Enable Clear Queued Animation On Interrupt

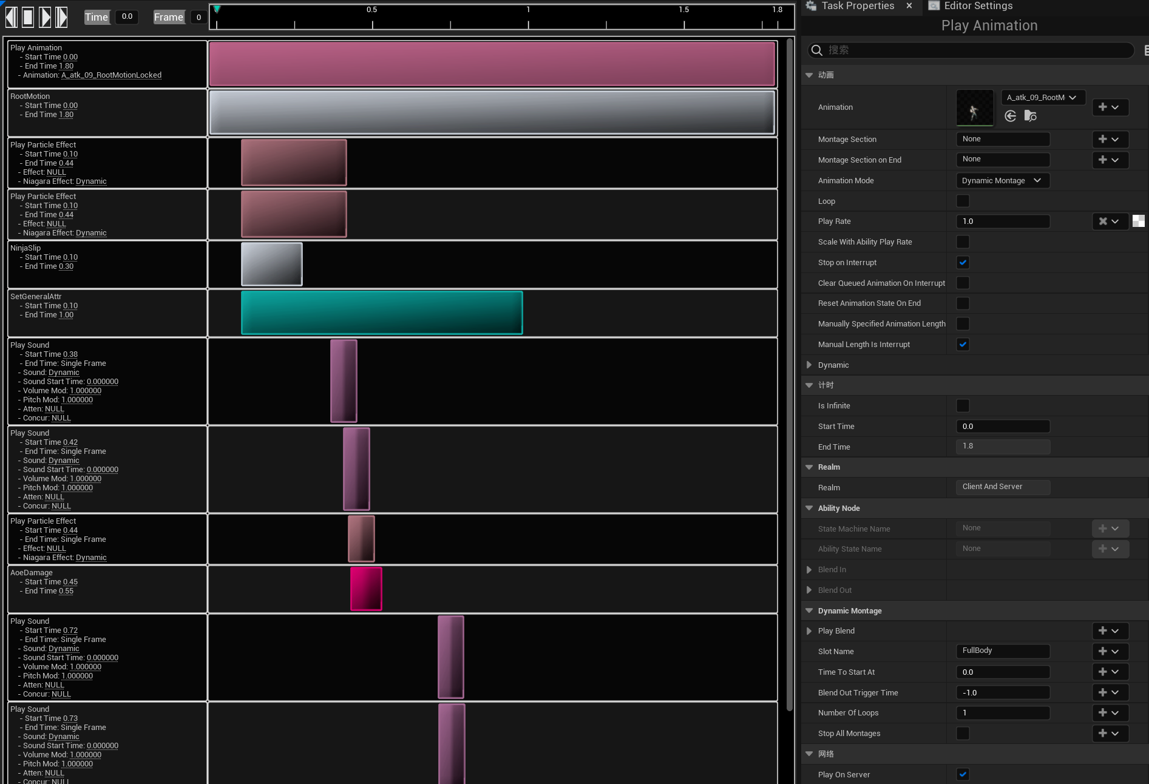963,283
